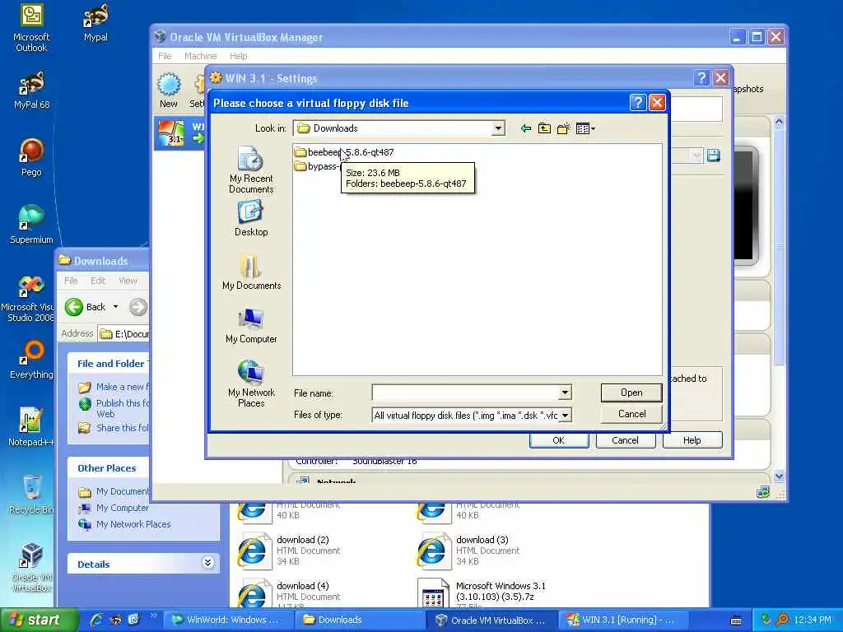Select download (3) HTML document

[x=468, y=551]
